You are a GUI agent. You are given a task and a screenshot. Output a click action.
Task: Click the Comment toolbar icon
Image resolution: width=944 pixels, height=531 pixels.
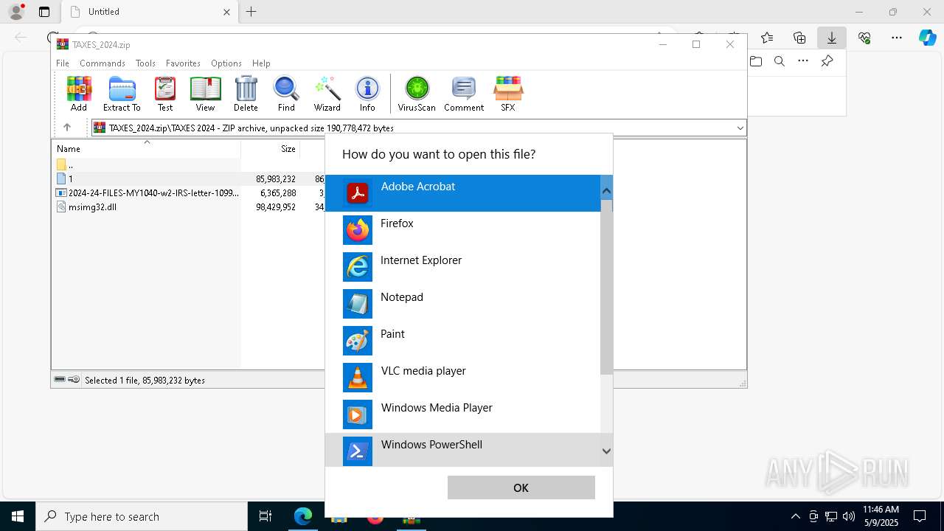tap(464, 94)
